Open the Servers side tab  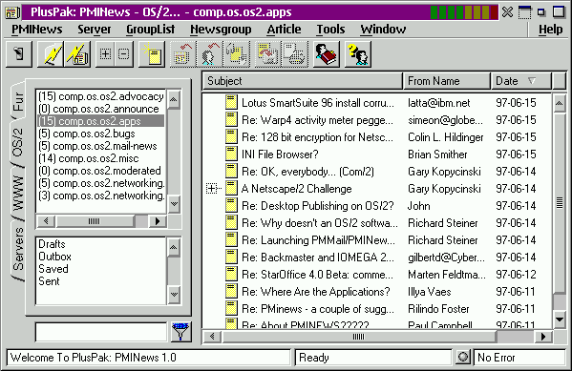coord(18,249)
